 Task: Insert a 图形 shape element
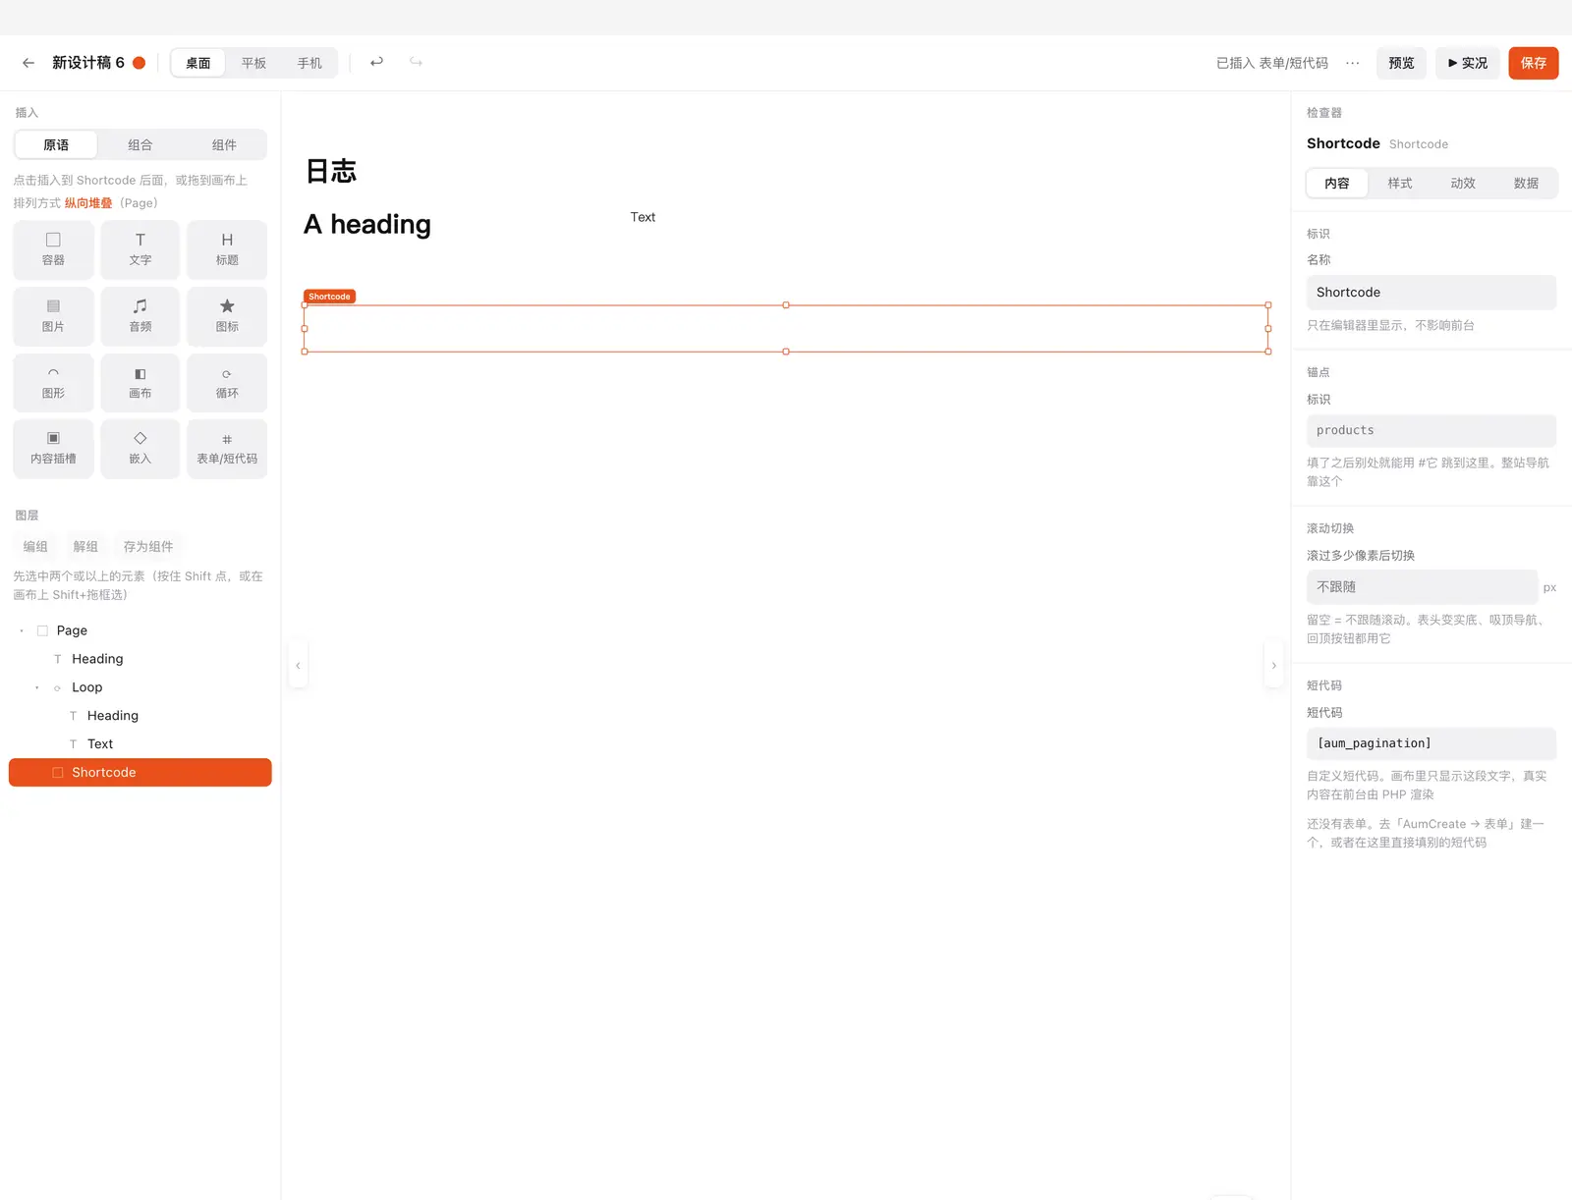click(x=53, y=383)
